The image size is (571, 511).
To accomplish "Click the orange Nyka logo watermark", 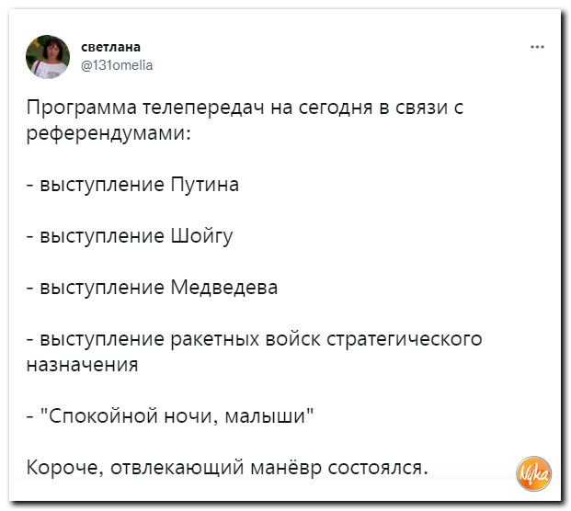I will coord(533,473).
